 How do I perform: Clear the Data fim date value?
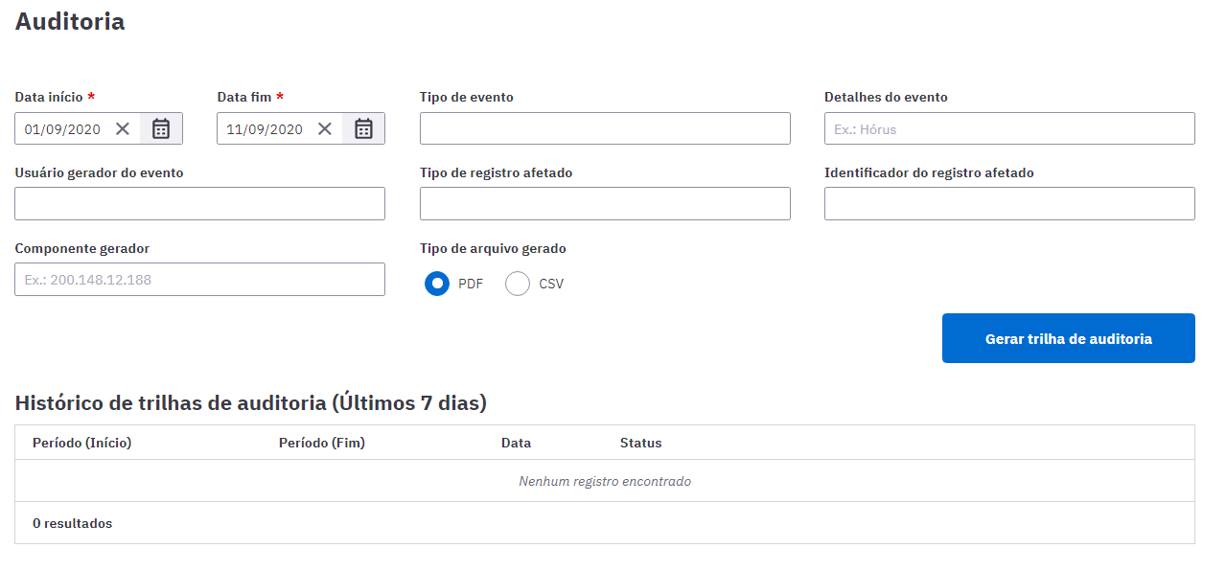pos(325,128)
